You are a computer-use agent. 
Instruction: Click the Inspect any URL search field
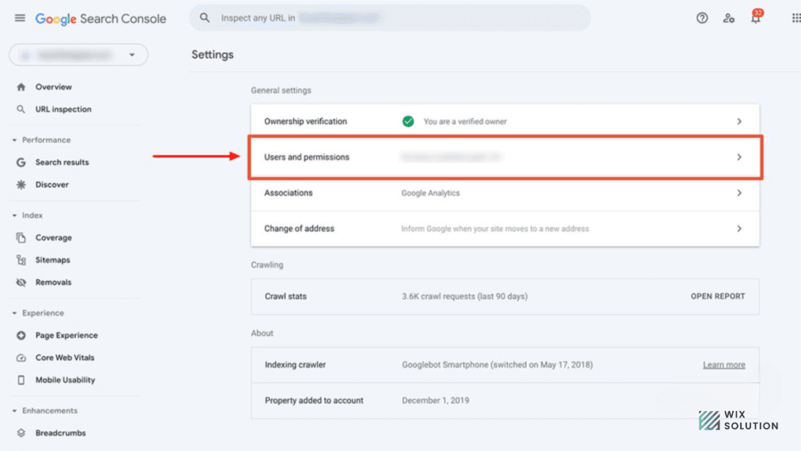coord(390,18)
